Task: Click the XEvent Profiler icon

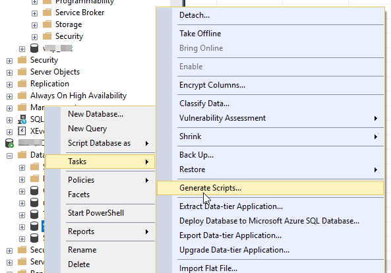Action: coord(22,131)
